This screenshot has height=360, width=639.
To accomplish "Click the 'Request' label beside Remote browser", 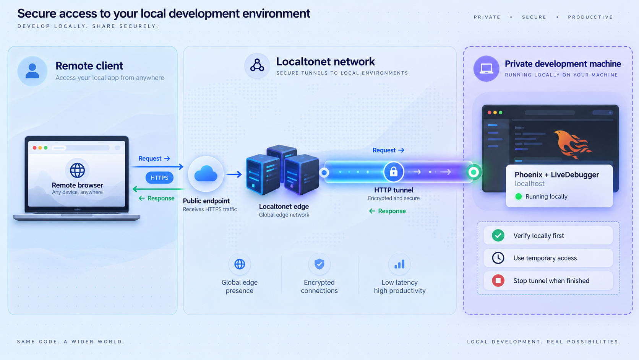I will [x=154, y=158].
